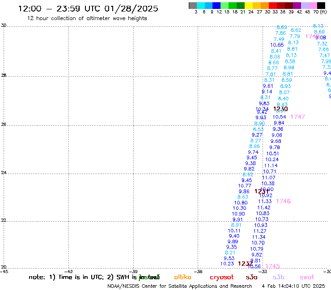Click the longitude axis label -42

pos(69,272)
